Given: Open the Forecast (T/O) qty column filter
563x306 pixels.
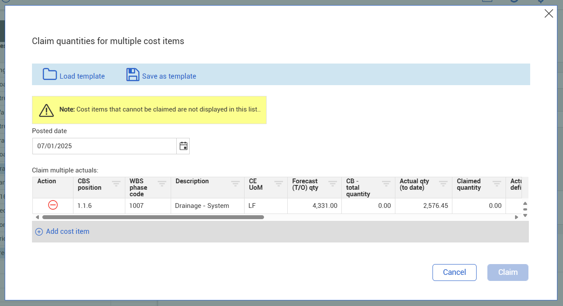Looking at the screenshot, I should pyautogui.click(x=332, y=183).
